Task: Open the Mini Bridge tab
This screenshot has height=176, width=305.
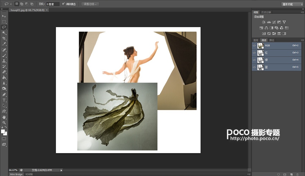Action: click(x=17, y=174)
